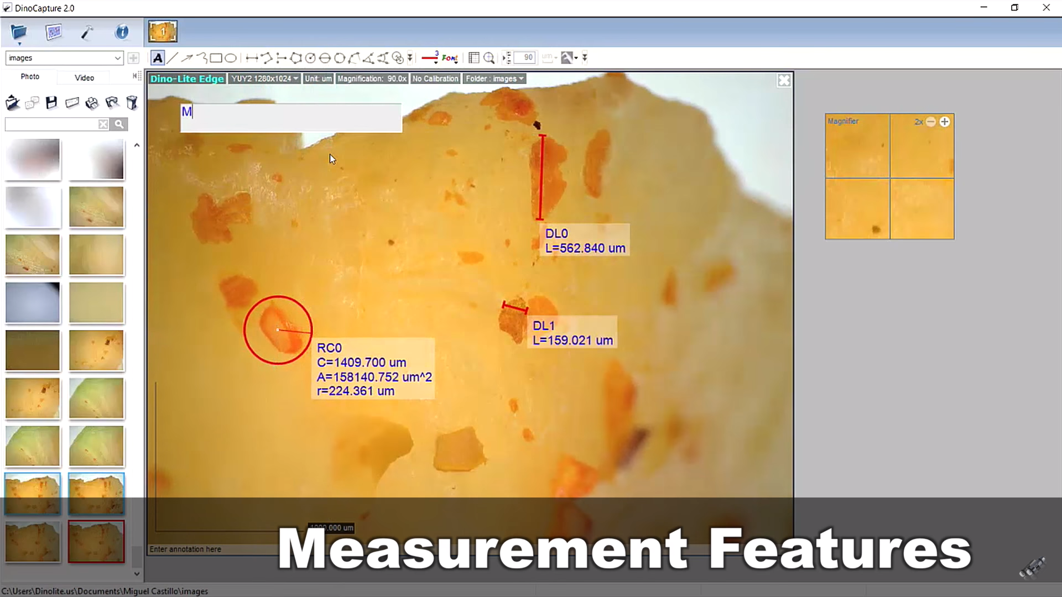This screenshot has width=1062, height=597.
Task: Increase Magnifier zoom with plus button
Action: click(945, 122)
